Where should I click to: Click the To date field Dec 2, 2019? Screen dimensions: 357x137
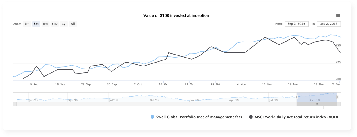[x=329, y=24]
